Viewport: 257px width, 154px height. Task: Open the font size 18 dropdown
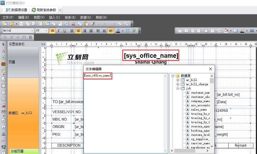46,31
